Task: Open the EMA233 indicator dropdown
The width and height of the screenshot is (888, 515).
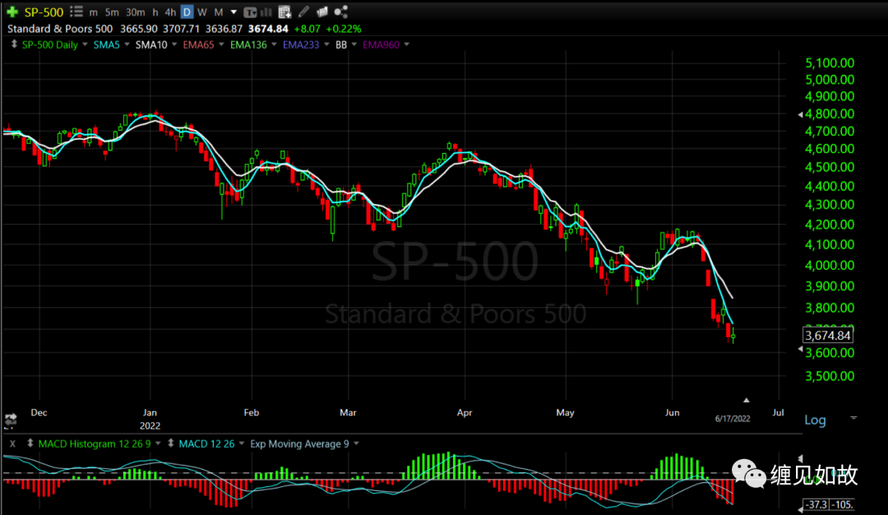Action: (x=326, y=44)
